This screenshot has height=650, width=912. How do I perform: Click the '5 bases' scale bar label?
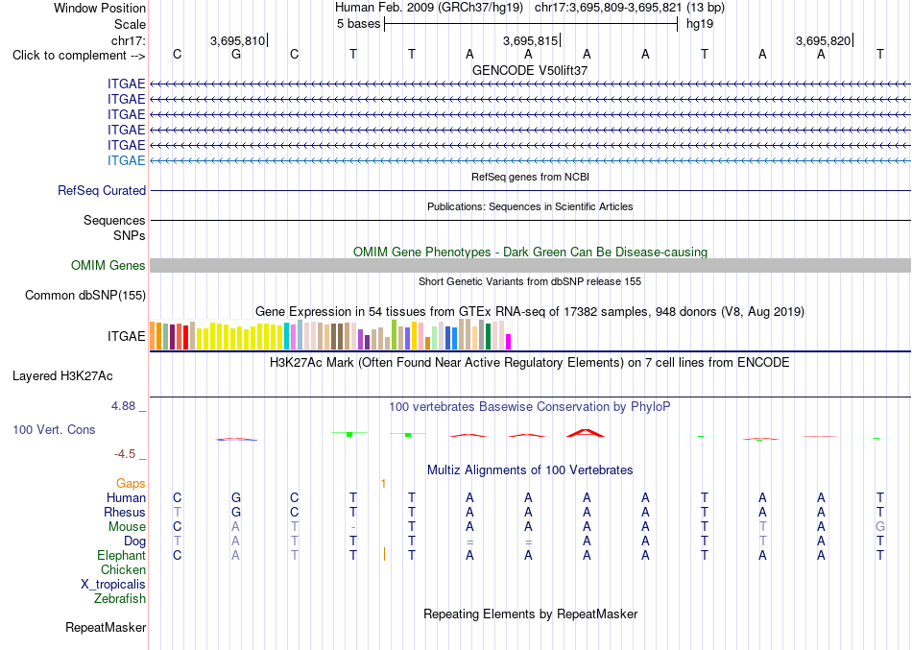358,24
